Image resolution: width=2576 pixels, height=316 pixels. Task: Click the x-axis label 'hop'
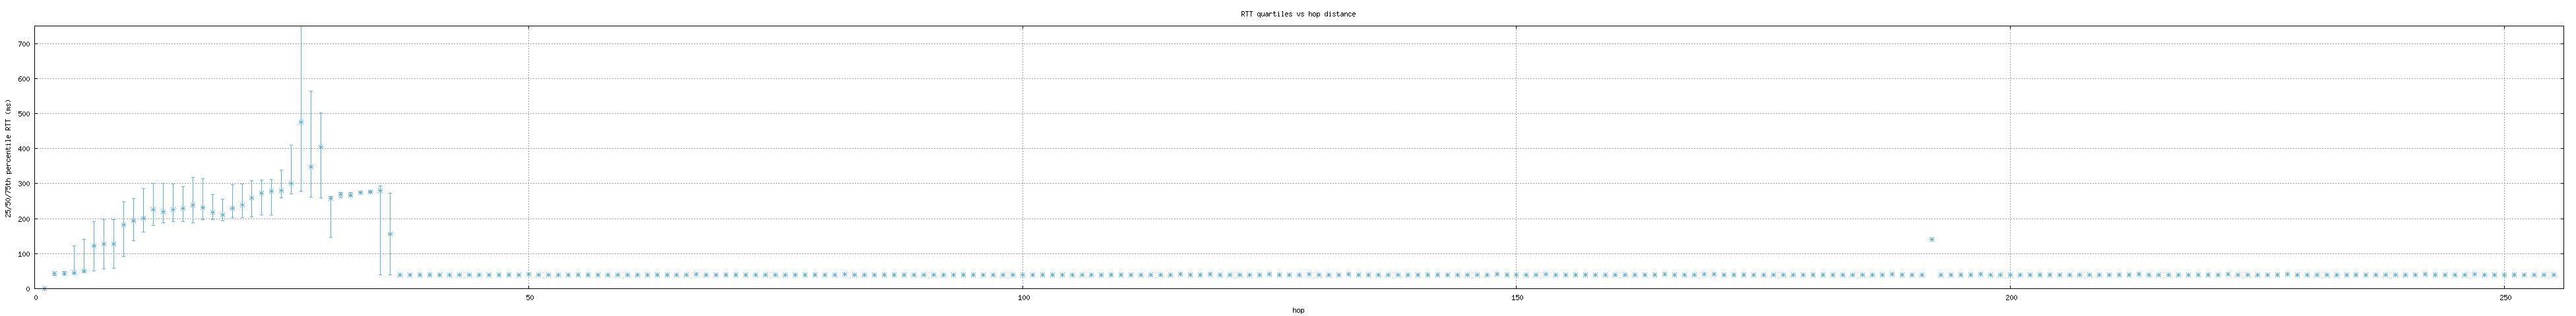pyautogui.click(x=1298, y=310)
